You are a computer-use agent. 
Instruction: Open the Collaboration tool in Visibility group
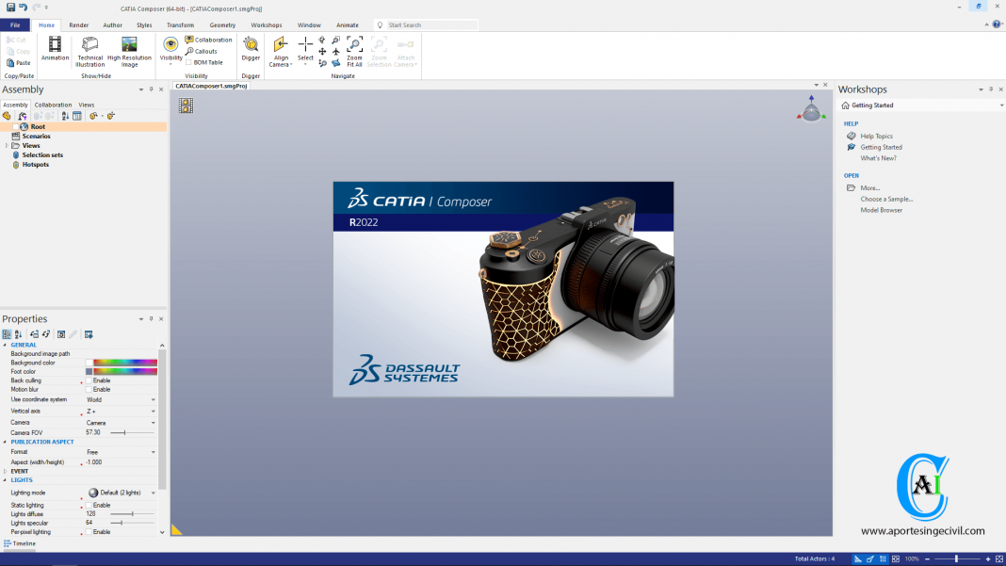pyautogui.click(x=209, y=40)
